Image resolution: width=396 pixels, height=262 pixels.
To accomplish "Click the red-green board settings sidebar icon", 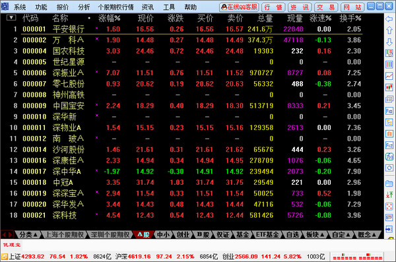I will coord(389,53).
